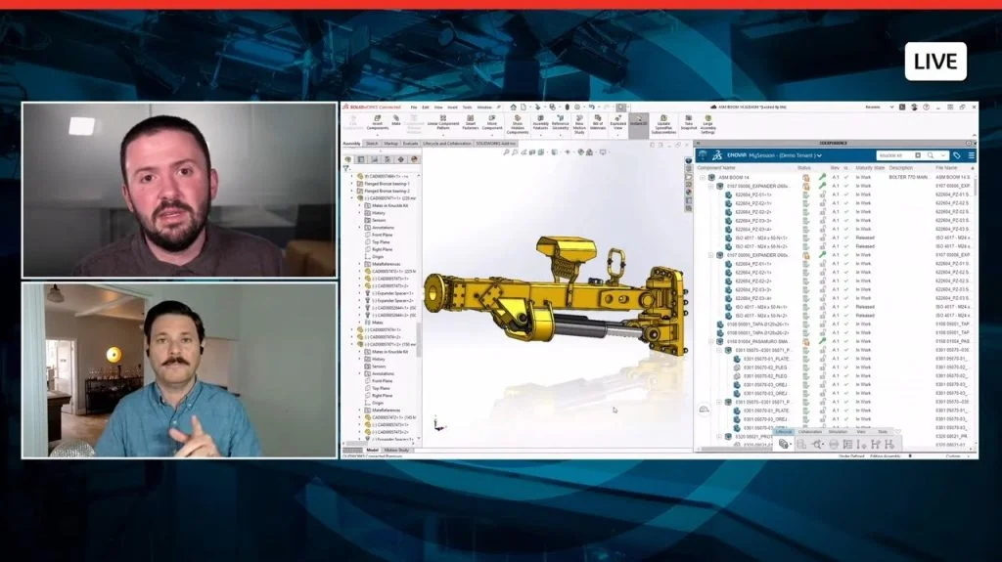Viewport: 1002px width, 562px height.
Task: Open Apply Scene in heads-up toolbar
Action: [589, 152]
